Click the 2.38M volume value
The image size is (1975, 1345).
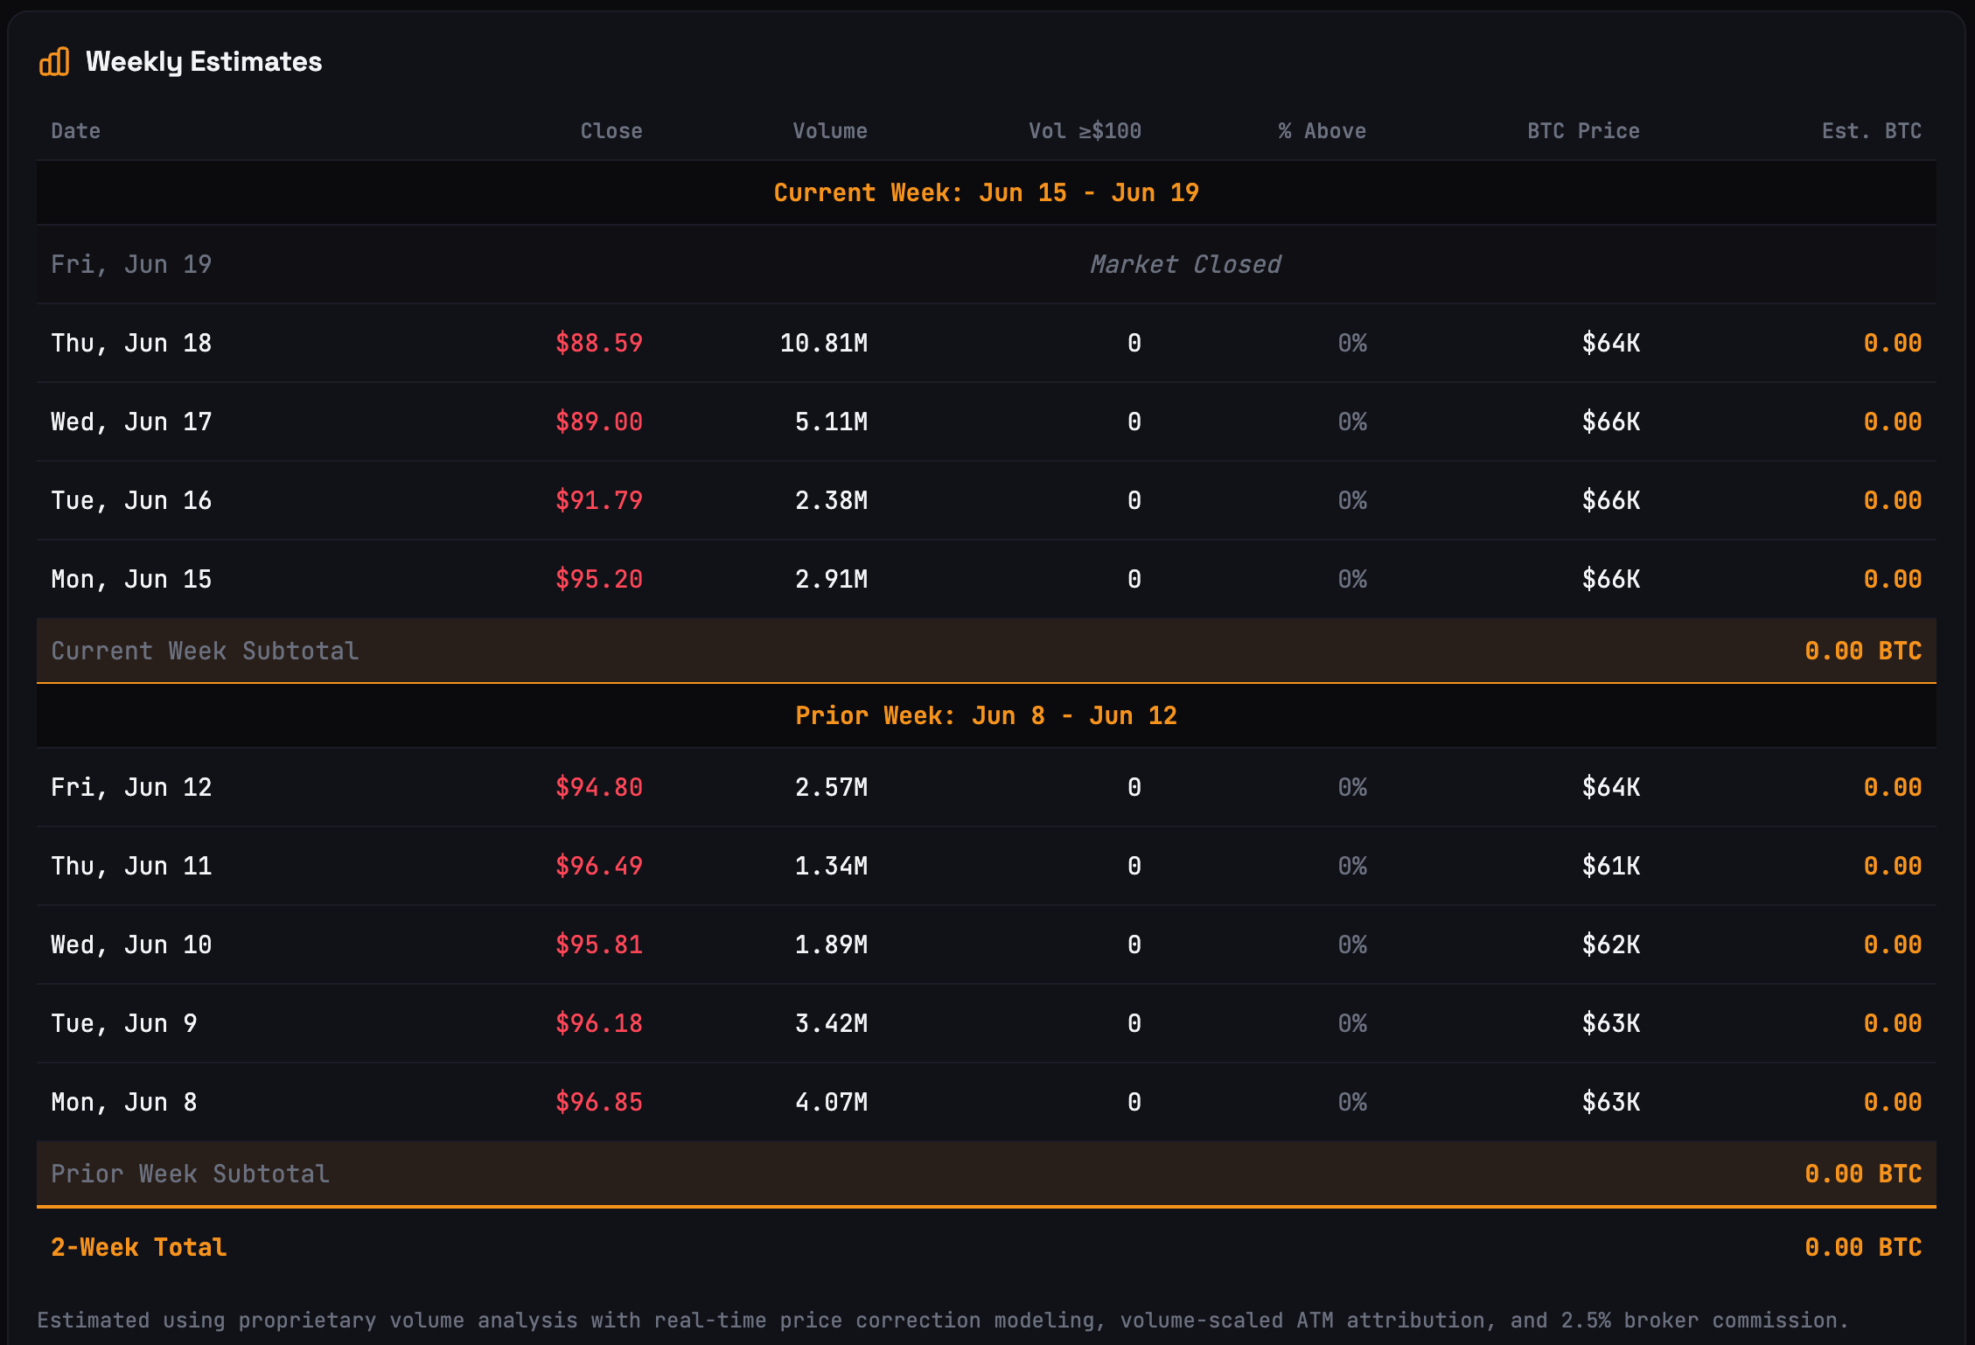coord(831,500)
